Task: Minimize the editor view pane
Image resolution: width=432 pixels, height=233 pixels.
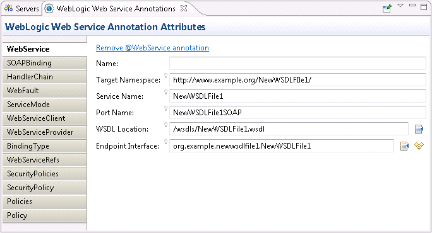Action: coord(412,5)
